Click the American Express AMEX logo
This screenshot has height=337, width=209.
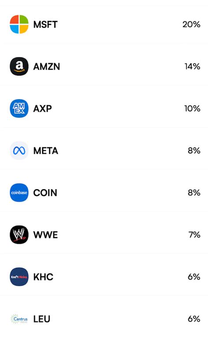coord(19,109)
